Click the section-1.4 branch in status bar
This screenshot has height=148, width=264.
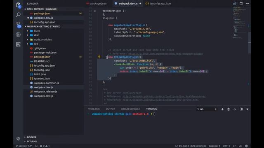[24, 146]
